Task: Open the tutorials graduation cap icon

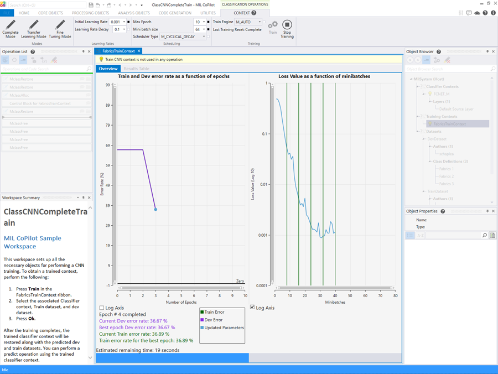Action: [x=477, y=13]
